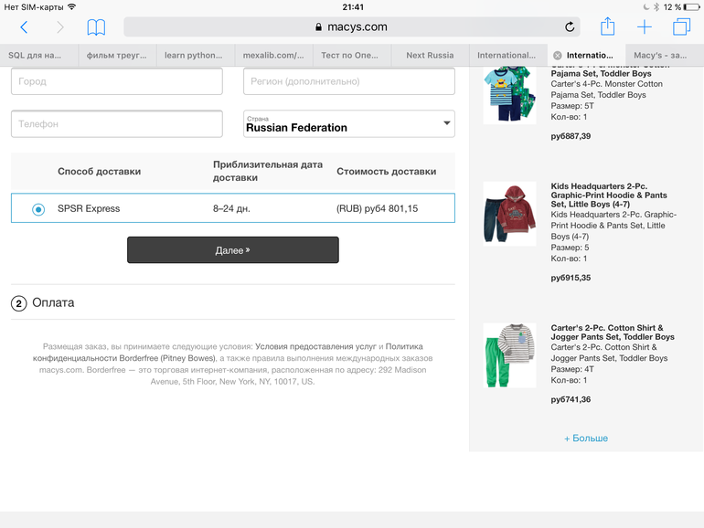This screenshot has height=528, width=704.
Task: Click the Регион (дополнительно) field
Action: [349, 81]
